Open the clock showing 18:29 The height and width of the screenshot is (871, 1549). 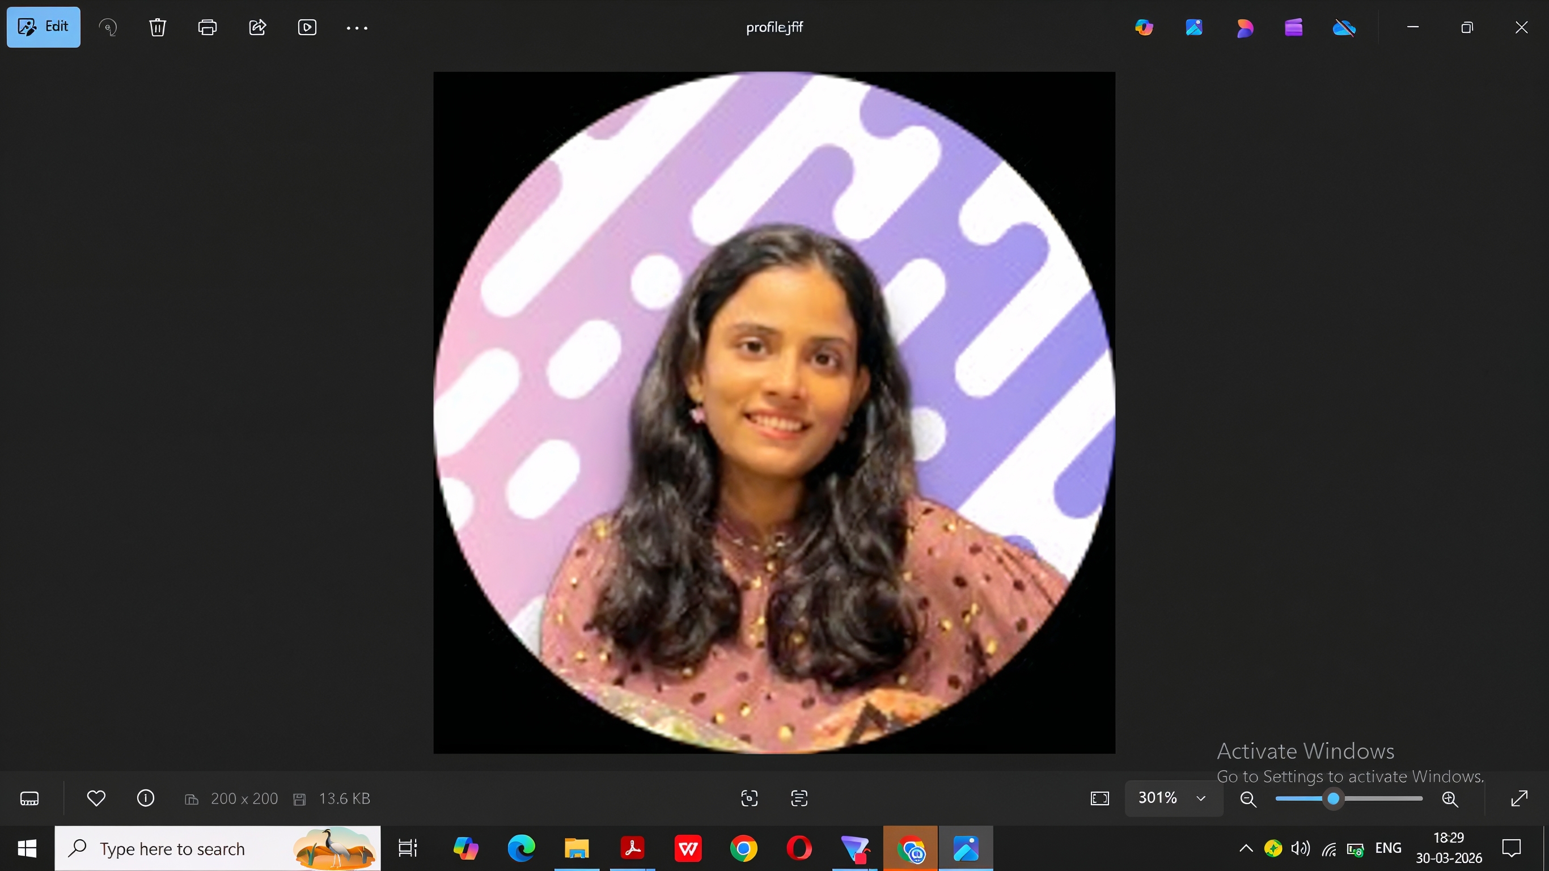pyautogui.click(x=1449, y=848)
